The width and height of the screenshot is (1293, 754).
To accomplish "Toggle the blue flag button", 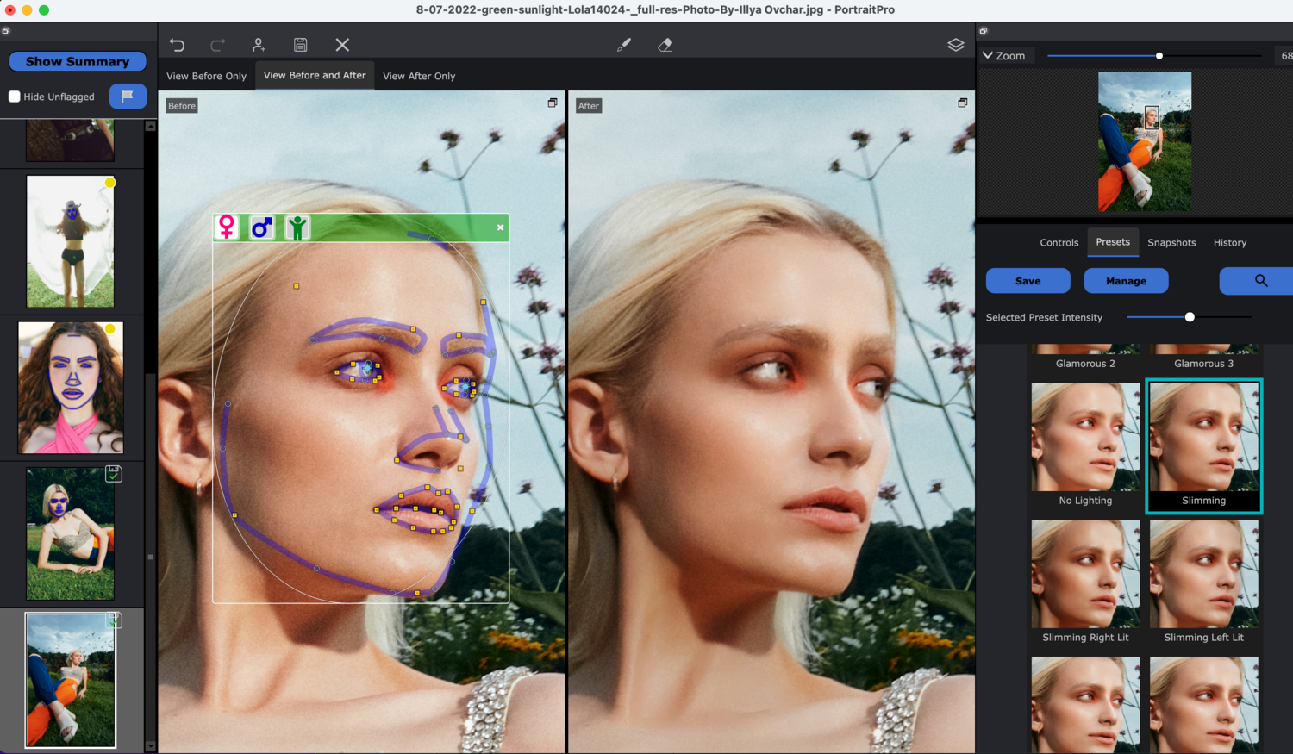I will coord(128,97).
